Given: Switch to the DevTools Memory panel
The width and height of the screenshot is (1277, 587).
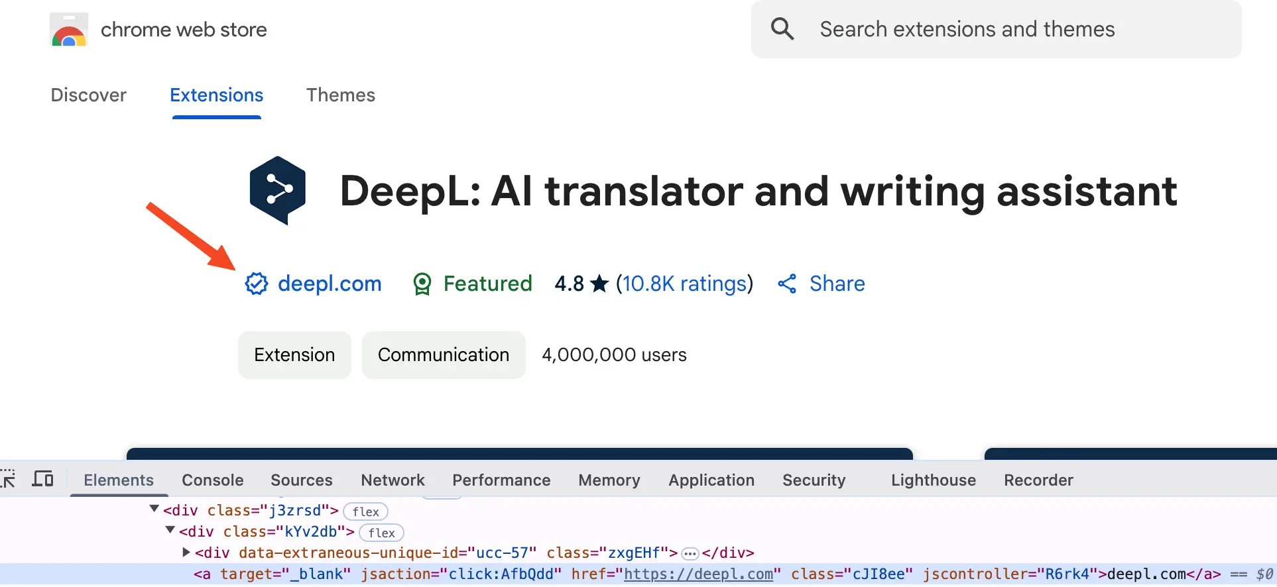Looking at the screenshot, I should pos(609,480).
